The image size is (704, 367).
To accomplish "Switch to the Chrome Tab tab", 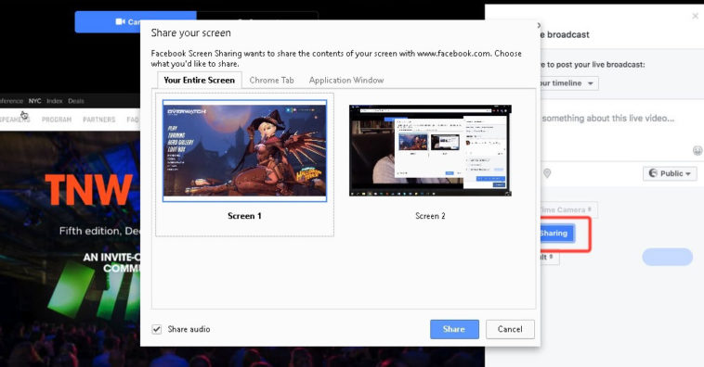I will click(271, 81).
